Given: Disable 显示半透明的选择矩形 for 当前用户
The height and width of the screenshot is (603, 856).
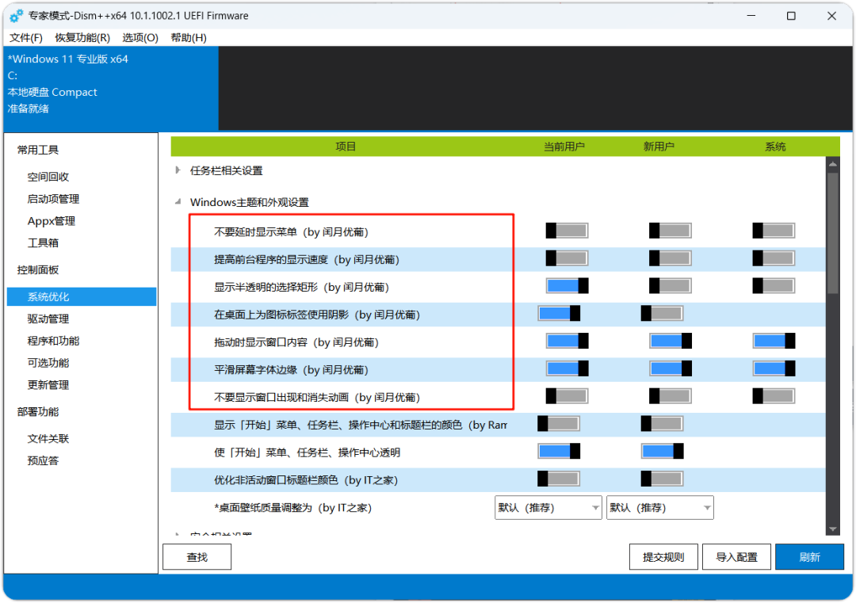Looking at the screenshot, I should point(567,286).
